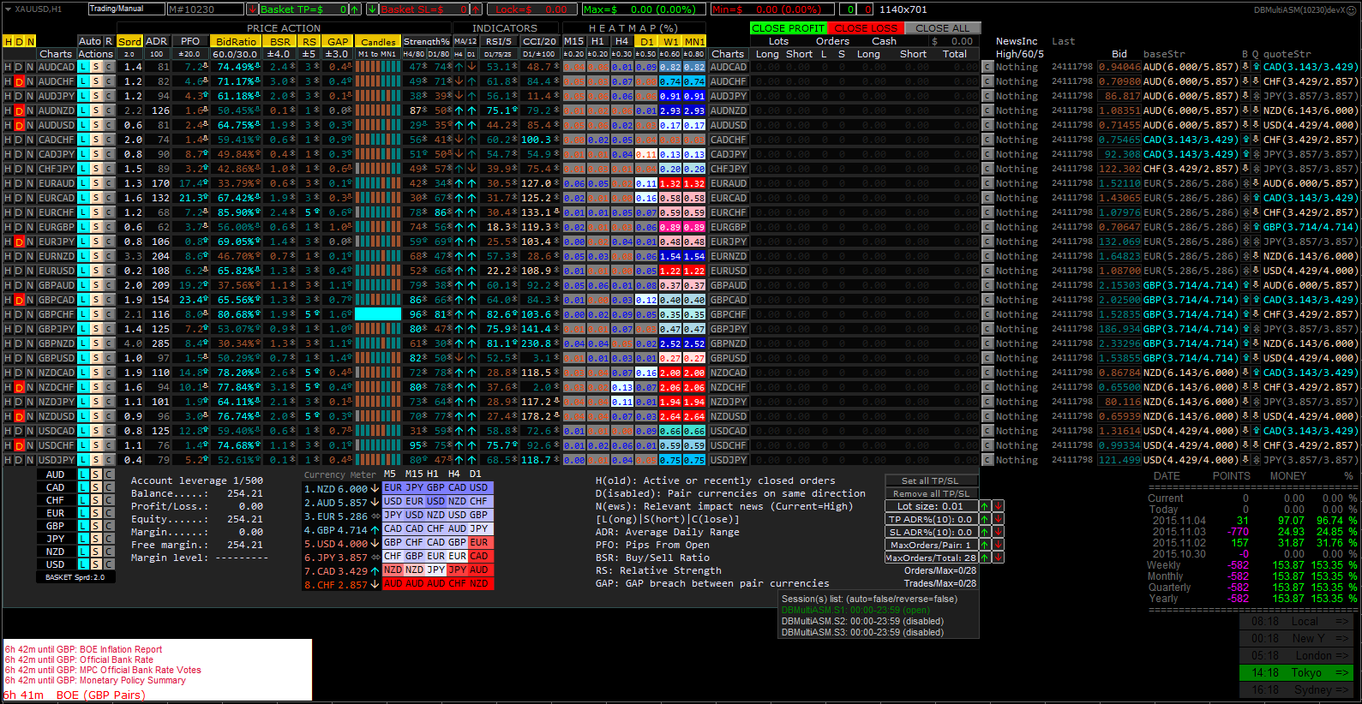Sort by GAP column header
The width and height of the screenshot is (1362, 704).
tap(338, 41)
